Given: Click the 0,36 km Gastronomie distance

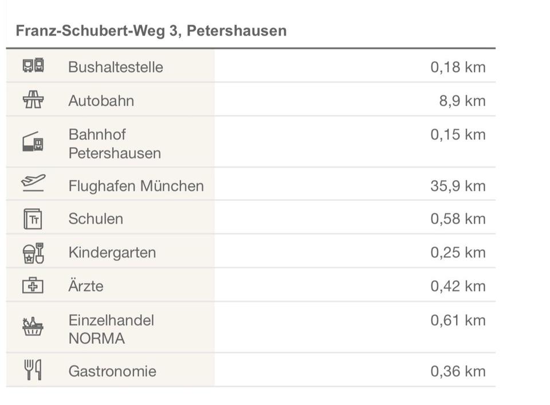Looking at the screenshot, I should pyautogui.click(x=458, y=371).
